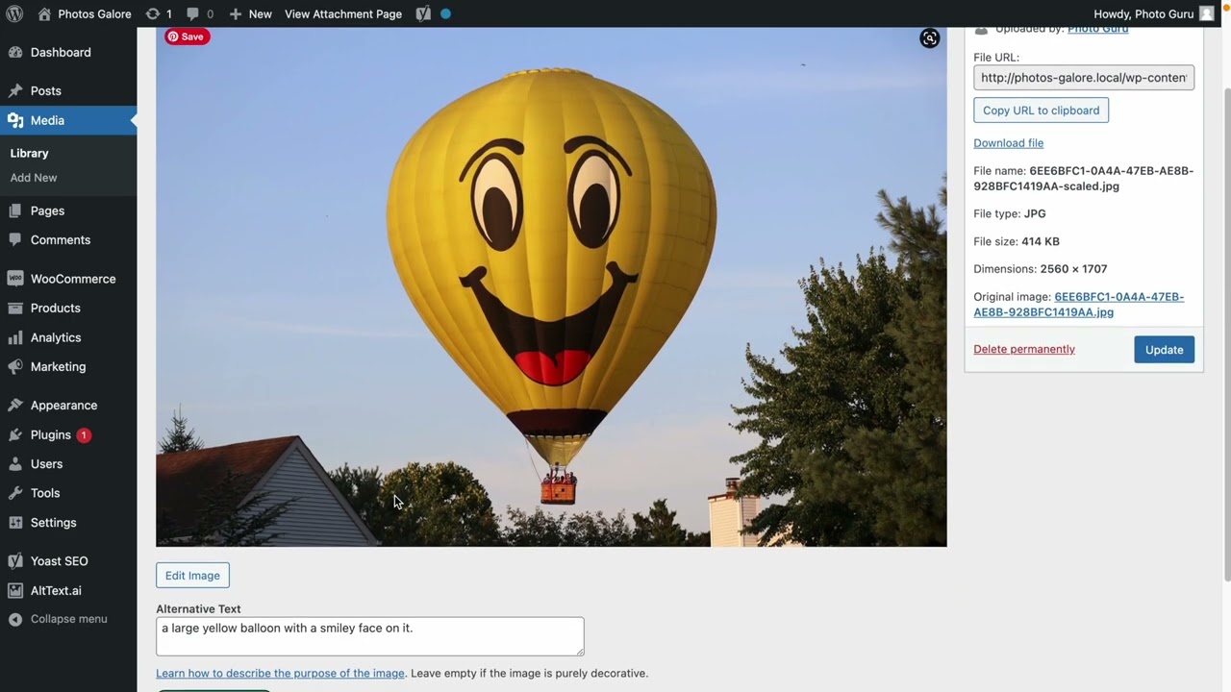The width and height of the screenshot is (1231, 692).
Task: Open the WooCommerce menu label
Action: (73, 279)
